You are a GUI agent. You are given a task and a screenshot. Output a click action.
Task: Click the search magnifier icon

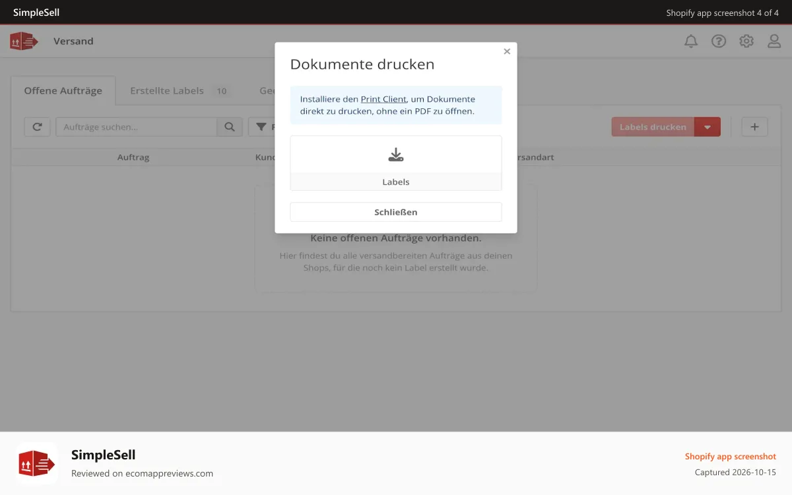tap(230, 127)
